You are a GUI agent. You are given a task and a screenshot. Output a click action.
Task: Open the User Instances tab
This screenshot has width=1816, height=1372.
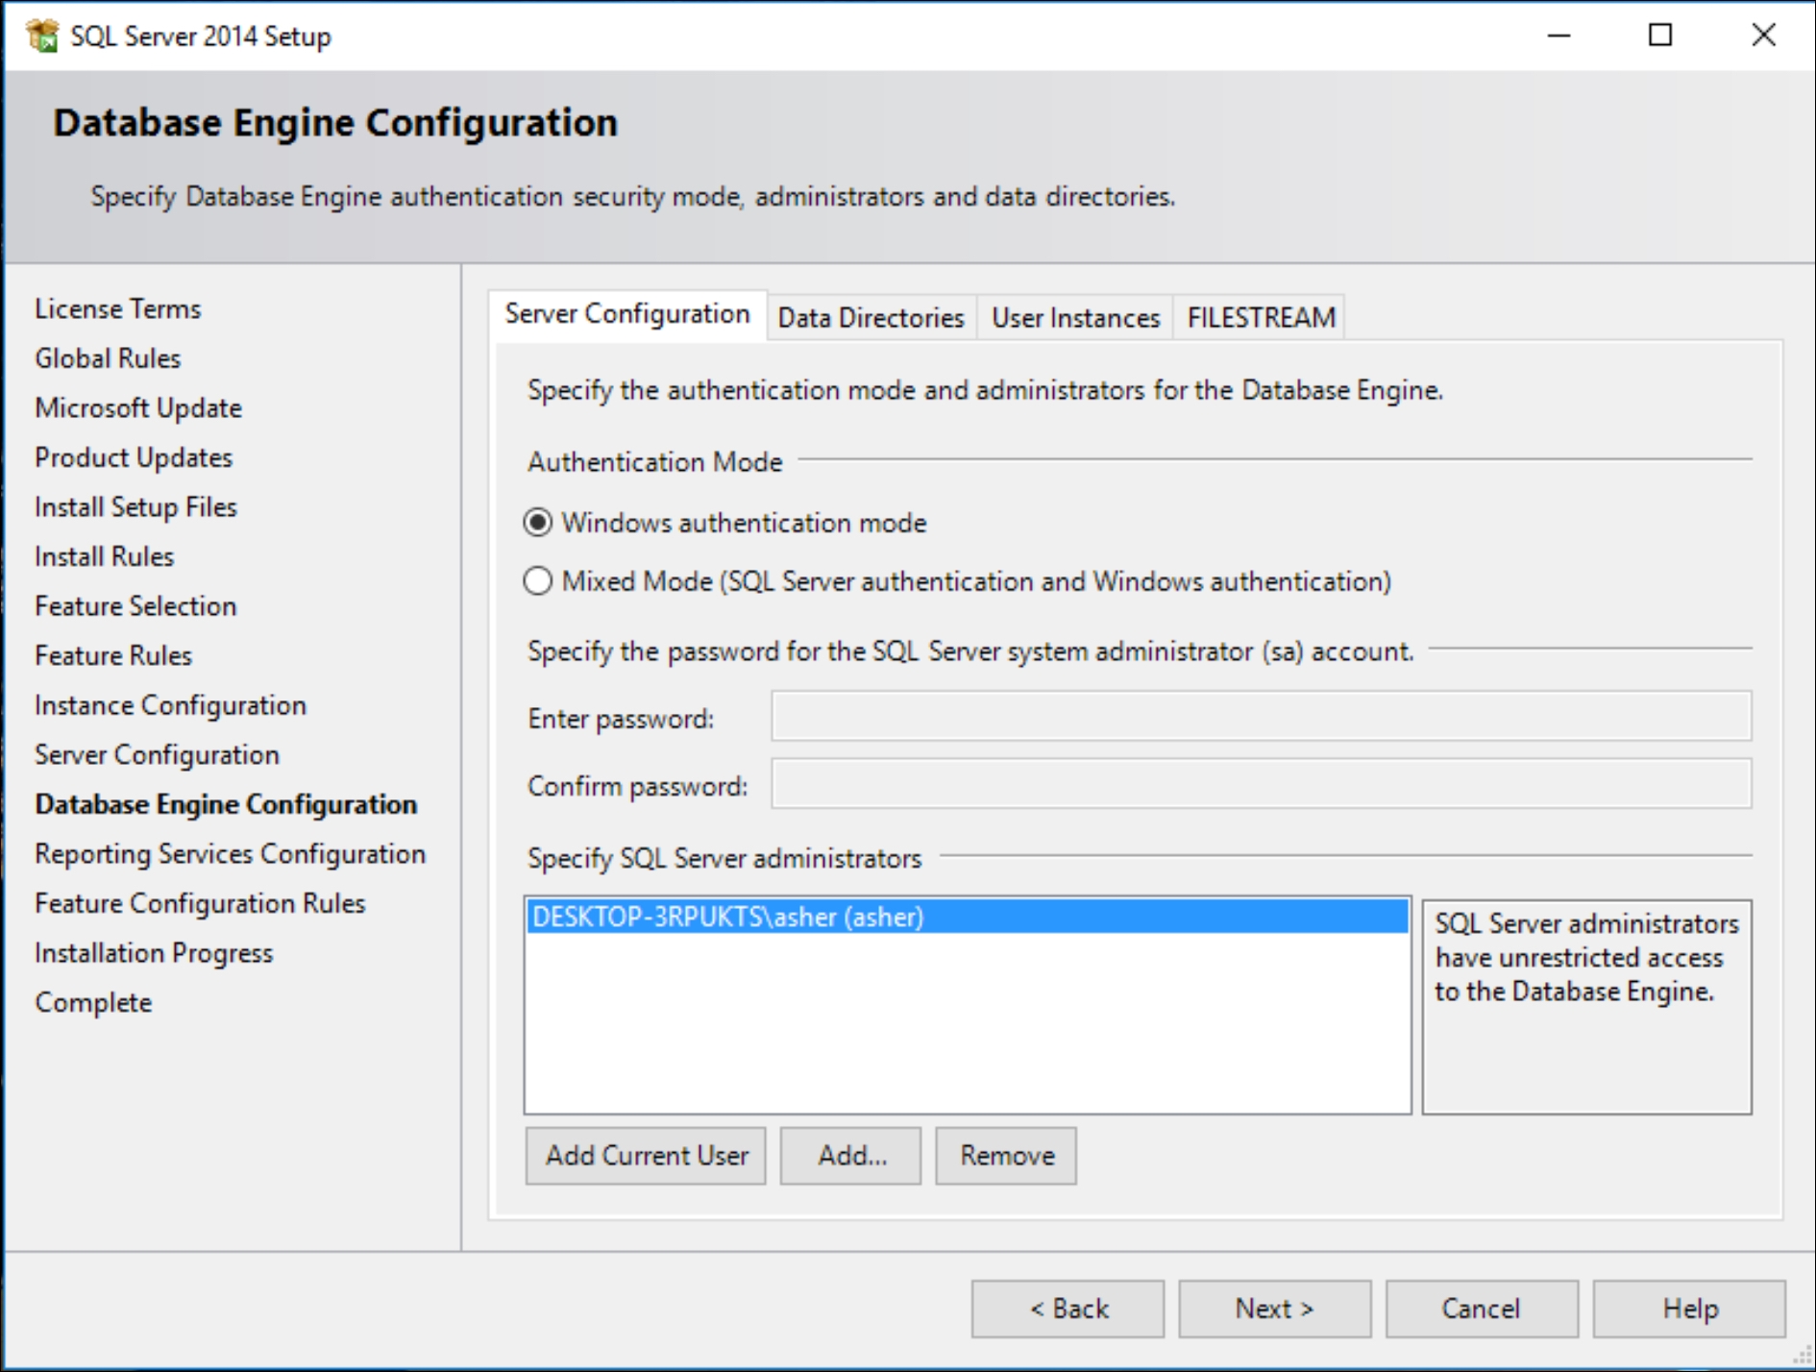1075,318
